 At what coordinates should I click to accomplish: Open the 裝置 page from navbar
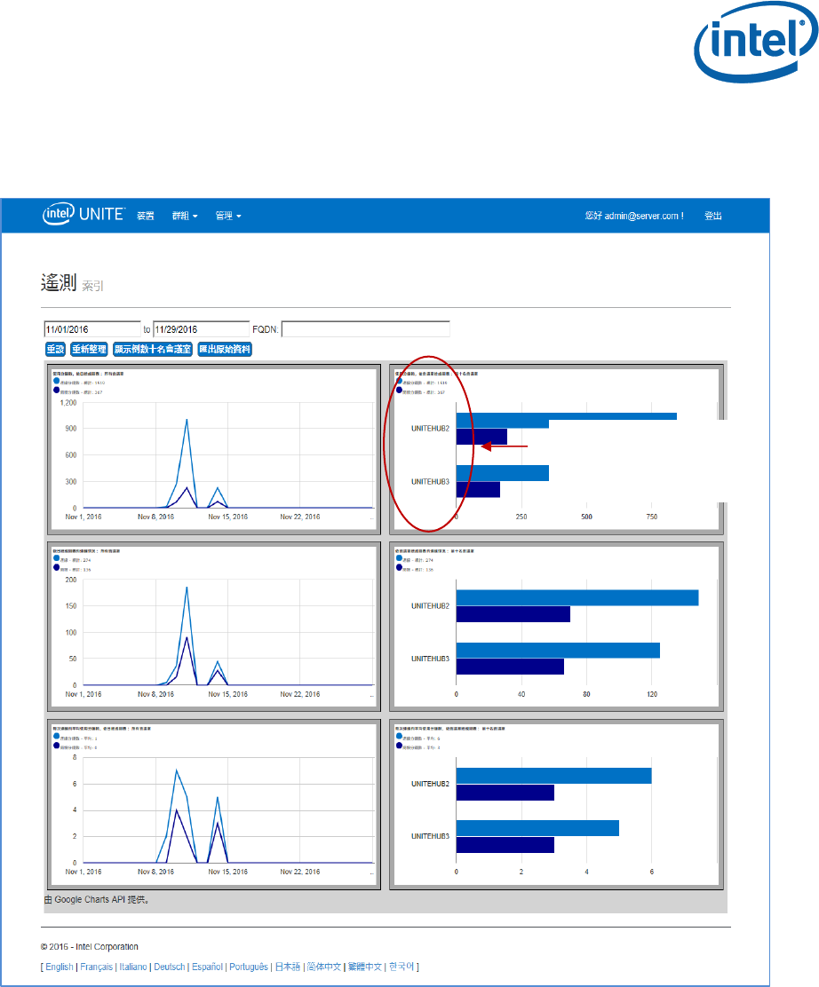click(x=146, y=216)
